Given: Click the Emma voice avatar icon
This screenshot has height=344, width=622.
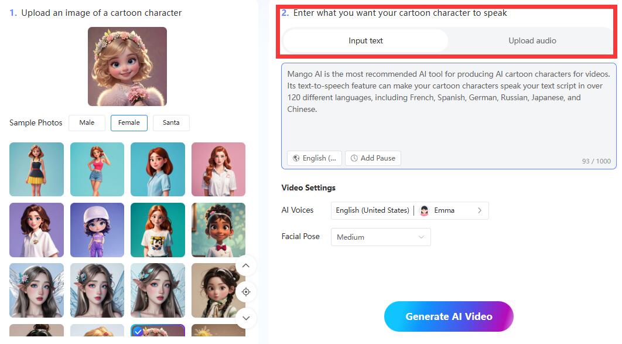Looking at the screenshot, I should coord(425,210).
